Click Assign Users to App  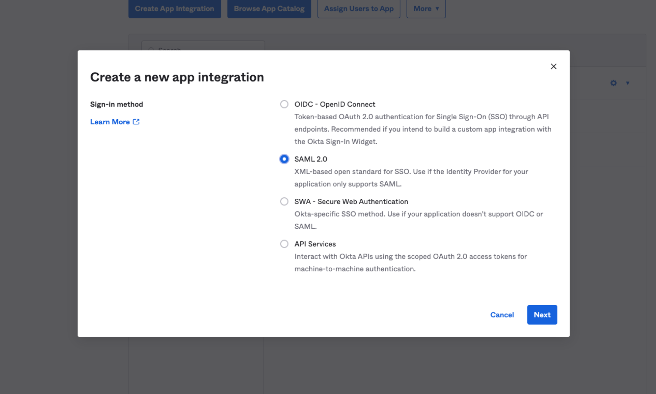tap(358, 9)
